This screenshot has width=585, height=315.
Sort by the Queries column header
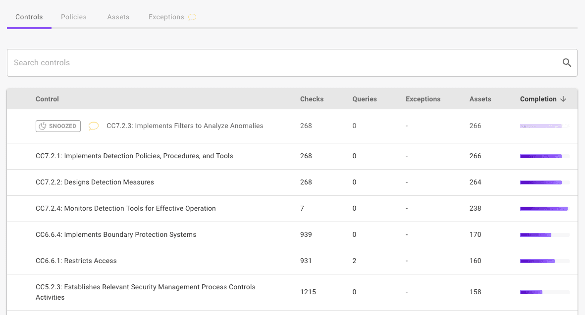[365, 99]
